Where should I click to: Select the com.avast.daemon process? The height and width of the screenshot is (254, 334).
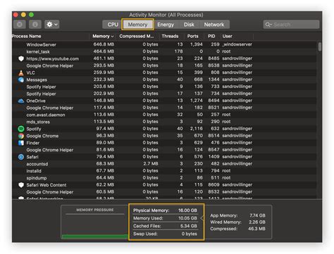[46, 115]
